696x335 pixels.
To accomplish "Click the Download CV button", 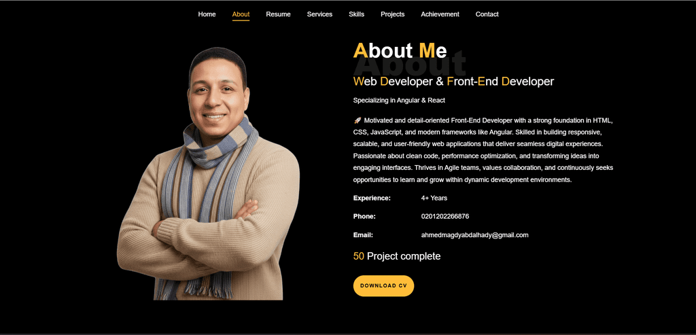I will point(383,286).
